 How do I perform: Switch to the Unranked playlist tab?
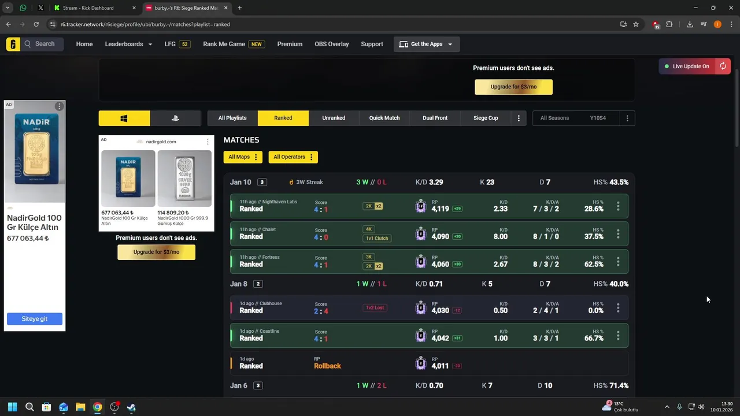[334, 118]
